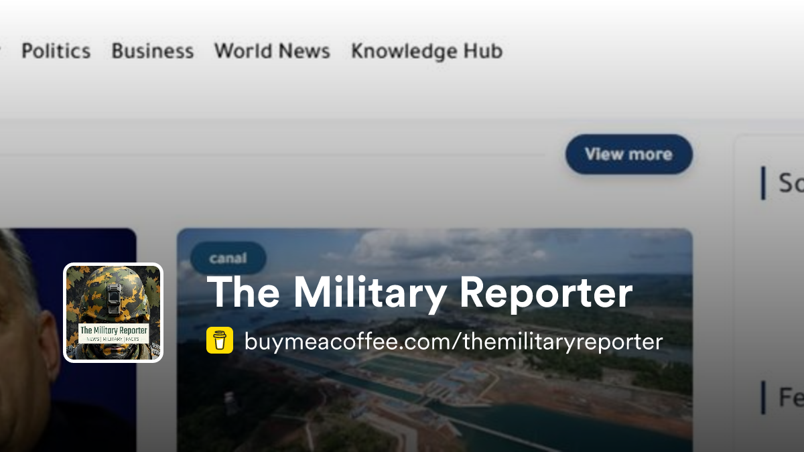Open buymeacoffee.com/themilitaryreporter link

[x=453, y=342]
